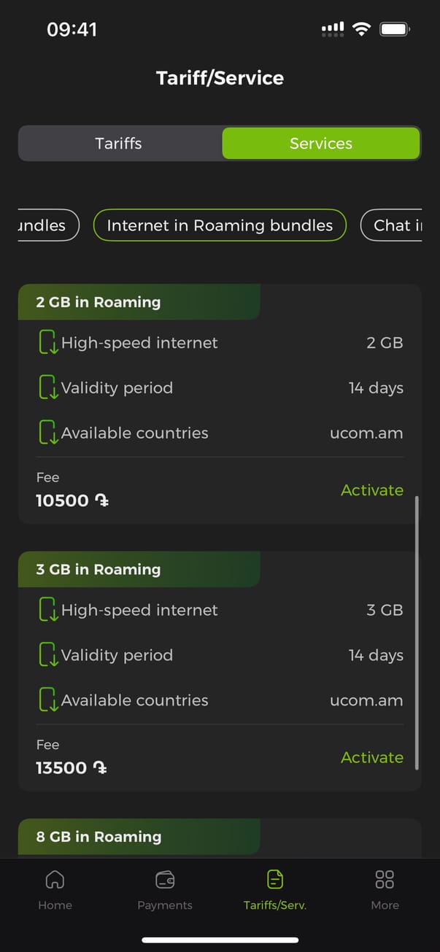Tap Available countries icon in 3 GB card
440x952 pixels.
(x=48, y=700)
